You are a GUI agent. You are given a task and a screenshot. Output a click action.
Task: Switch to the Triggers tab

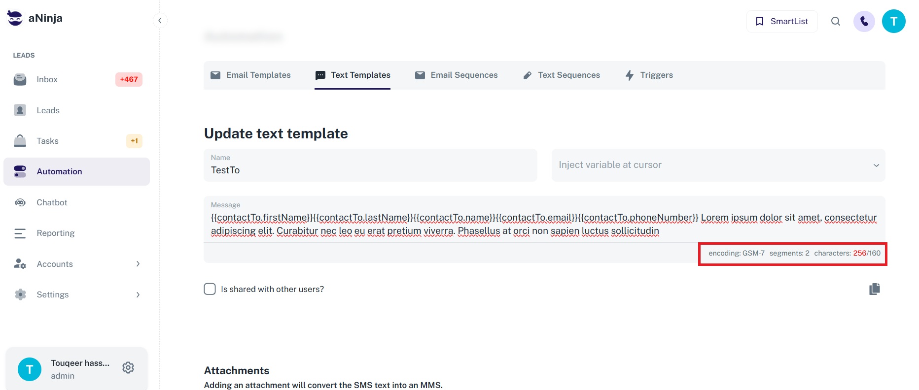tap(649, 75)
